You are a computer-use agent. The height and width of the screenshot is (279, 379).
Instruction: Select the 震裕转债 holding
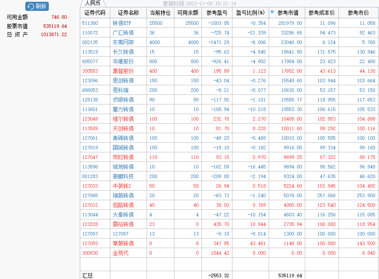click(x=123, y=224)
